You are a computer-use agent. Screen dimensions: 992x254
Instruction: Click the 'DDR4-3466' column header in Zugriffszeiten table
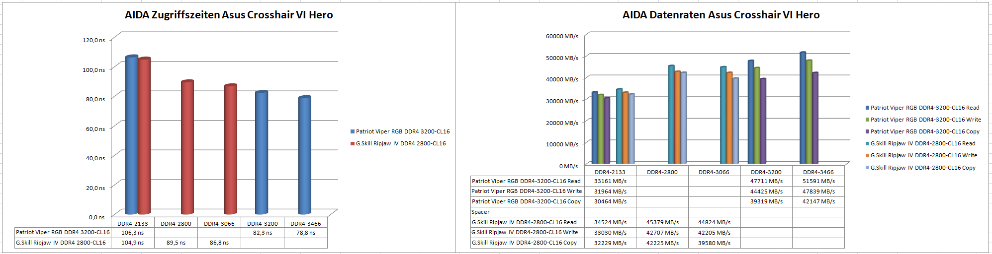pyautogui.click(x=306, y=224)
